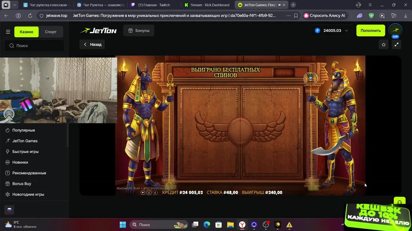Image resolution: width=412 pixels, height=231 pixels.
Task: Switch to Stream - Kick Dashboard tab
Action: (x=208, y=5)
